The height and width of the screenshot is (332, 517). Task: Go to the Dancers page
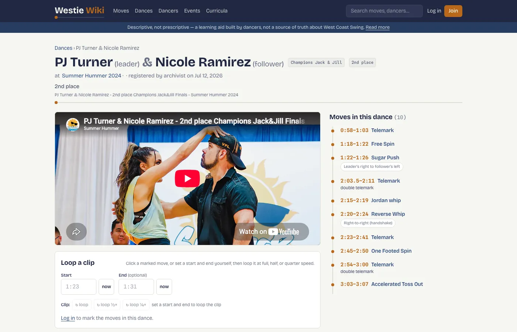tap(168, 11)
